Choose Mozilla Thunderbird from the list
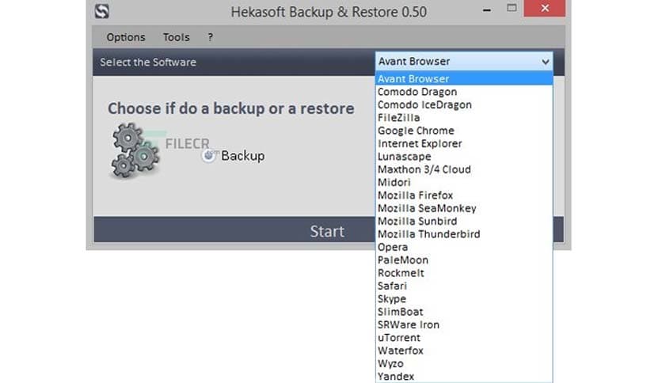The image size is (662, 383). pos(464,234)
